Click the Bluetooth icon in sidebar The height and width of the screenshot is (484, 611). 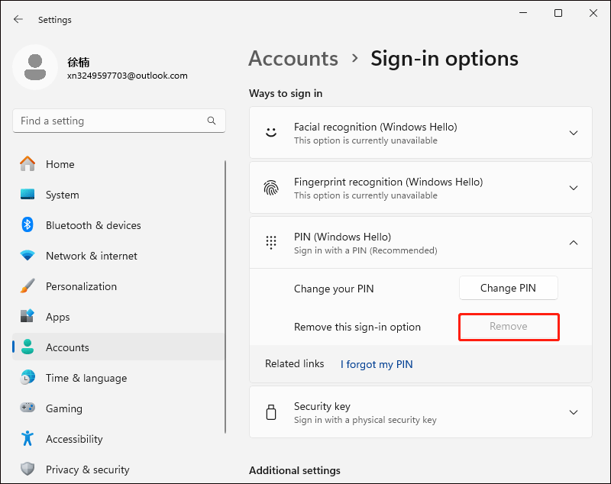tap(27, 224)
